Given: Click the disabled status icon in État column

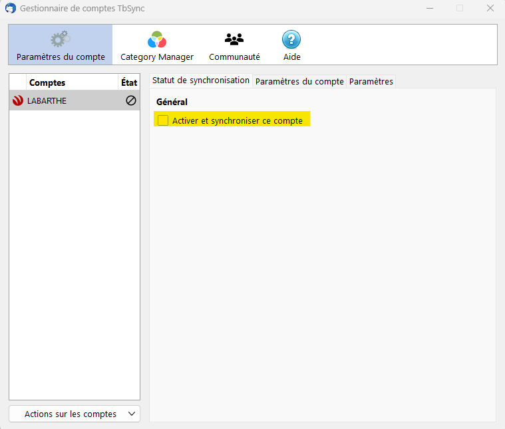Looking at the screenshot, I should tap(131, 101).
